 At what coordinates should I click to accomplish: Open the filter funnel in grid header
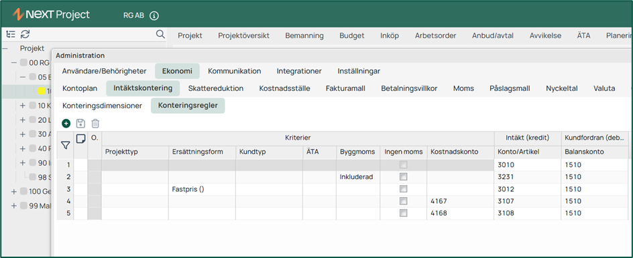[65, 145]
